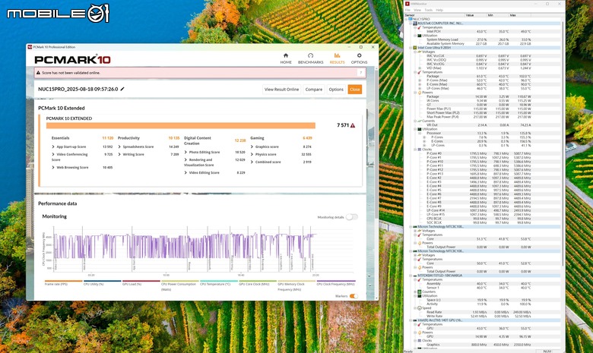
Task: Open HWMonitor File menu
Action: [x=407, y=10]
